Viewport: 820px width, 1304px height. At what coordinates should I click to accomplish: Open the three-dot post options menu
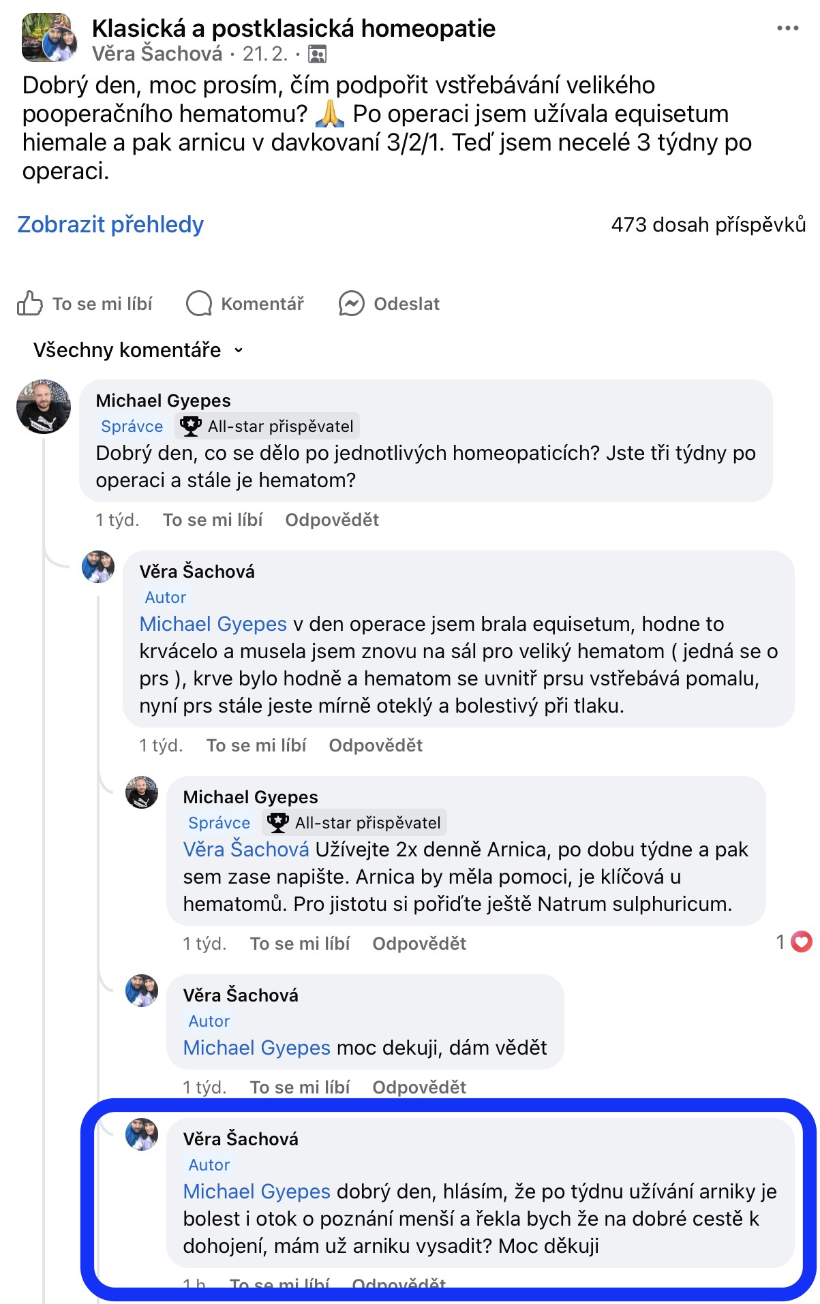click(787, 29)
